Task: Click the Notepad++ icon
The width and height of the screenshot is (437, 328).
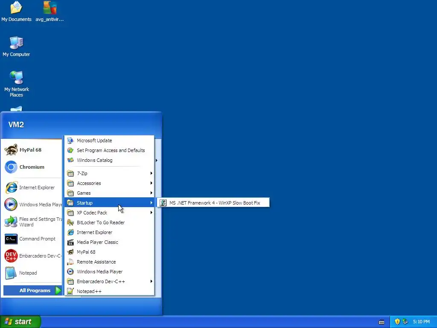Action: click(70, 291)
